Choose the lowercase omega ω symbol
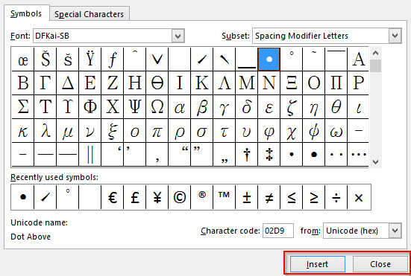Viewport: 411px width, 276px height. [x=336, y=130]
